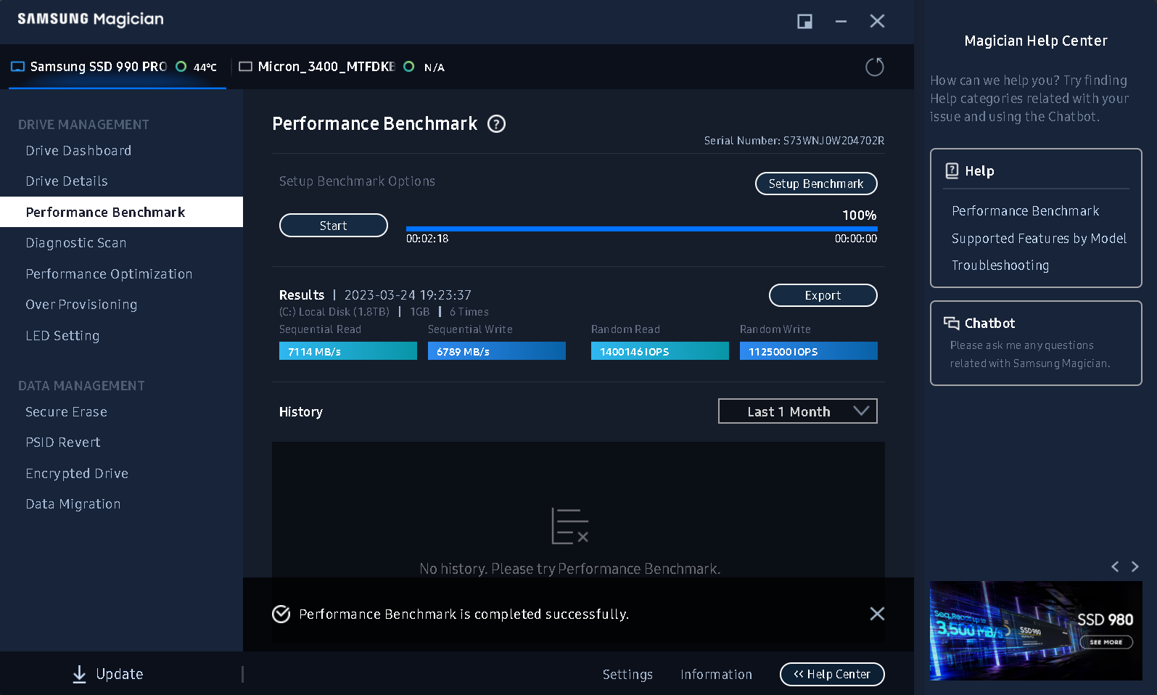Screen dimensions: 1157x695
Task: Open Drive Details page
Action: tap(67, 181)
